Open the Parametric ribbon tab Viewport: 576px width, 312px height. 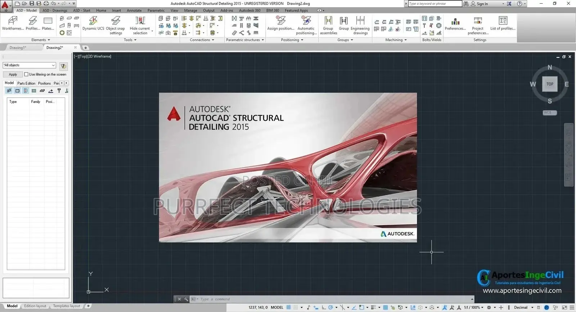pos(156,10)
